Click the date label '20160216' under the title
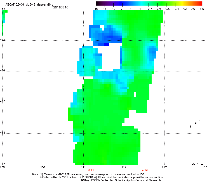207x182 pixels. pyautogui.click(x=61, y=7)
